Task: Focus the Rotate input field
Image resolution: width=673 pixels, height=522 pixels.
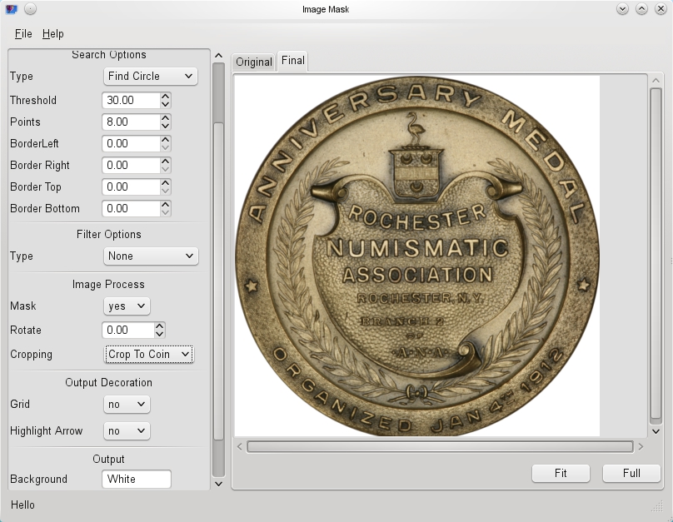Action: (x=128, y=331)
